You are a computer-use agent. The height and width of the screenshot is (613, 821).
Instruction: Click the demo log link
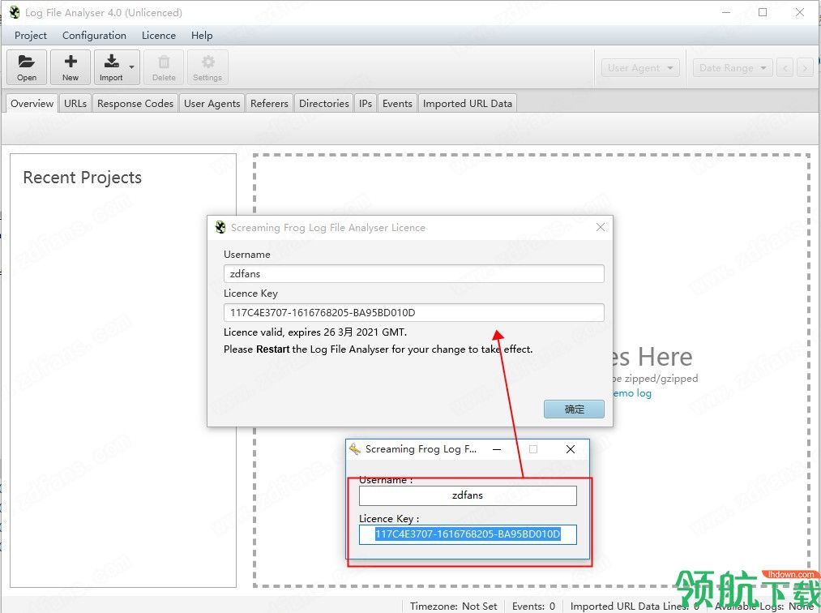632,393
